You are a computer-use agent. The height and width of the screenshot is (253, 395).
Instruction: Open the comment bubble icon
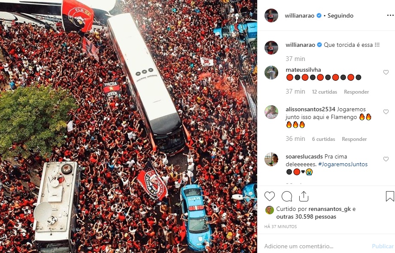(287, 196)
